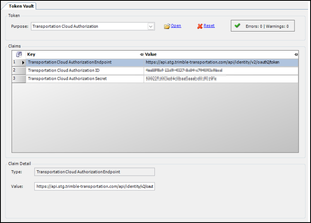This screenshot has width=311, height=223.
Task: Click the Errors and Warnings status box
Action: [x=263, y=26]
